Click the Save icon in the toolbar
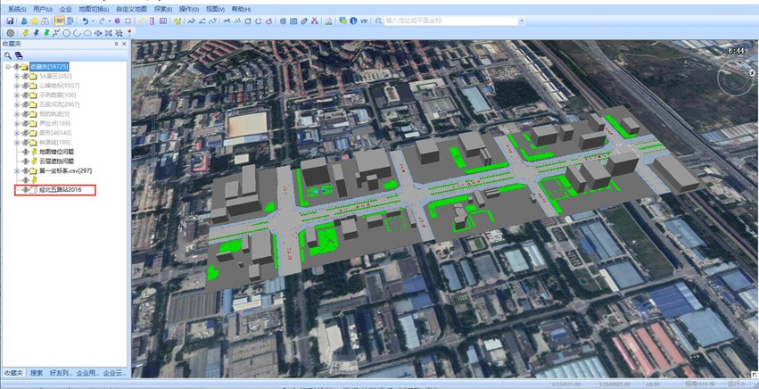 (10, 21)
